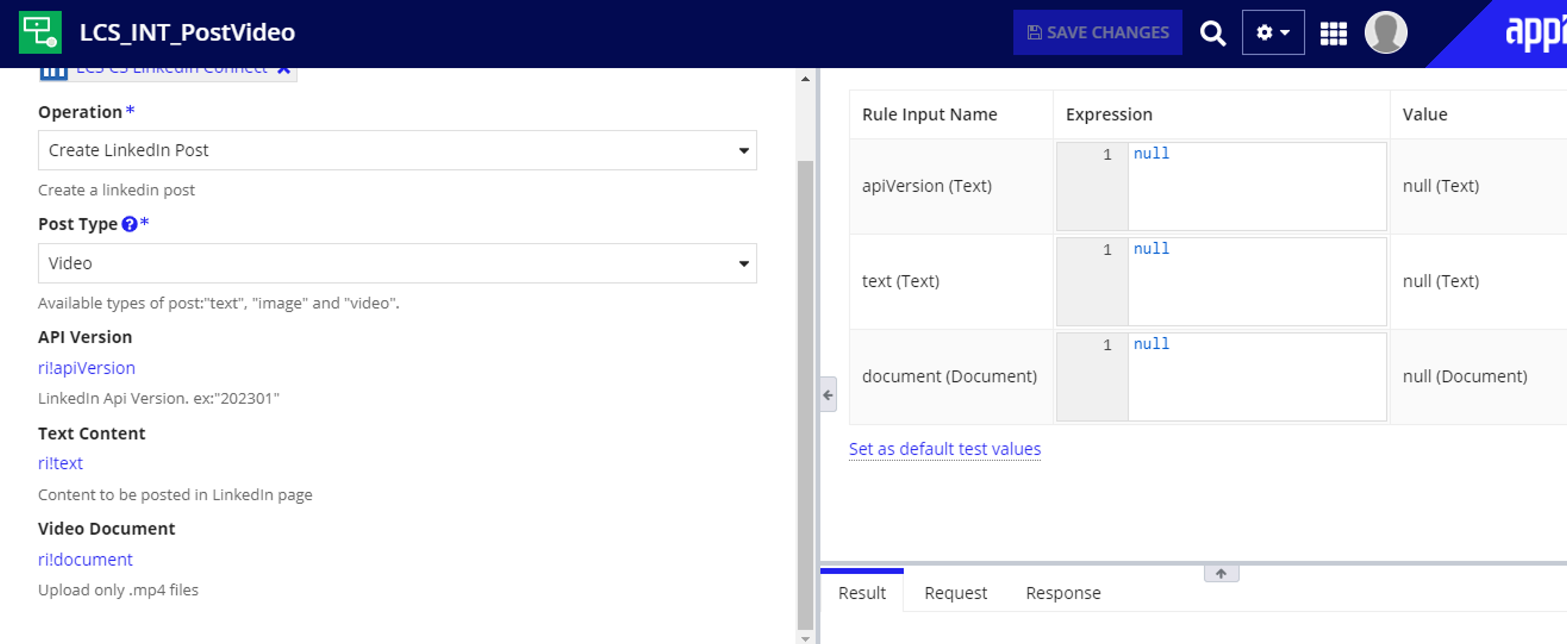Click the Save Changes button
Image resolution: width=1567 pixels, height=644 pixels.
[x=1097, y=32]
